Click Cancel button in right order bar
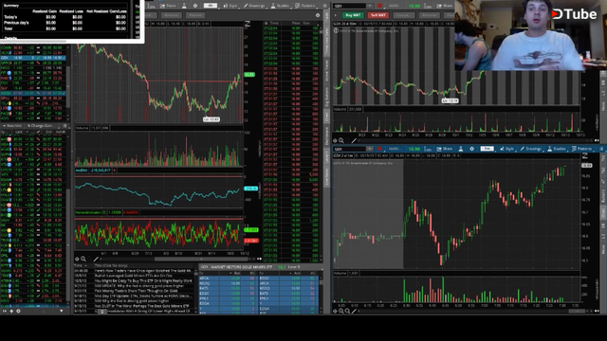This screenshot has height=341, width=607. coord(403,15)
